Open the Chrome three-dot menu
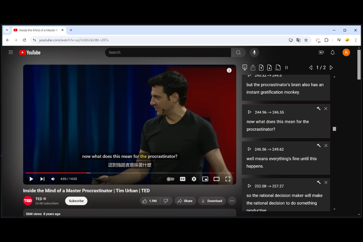 pyautogui.click(x=356, y=40)
